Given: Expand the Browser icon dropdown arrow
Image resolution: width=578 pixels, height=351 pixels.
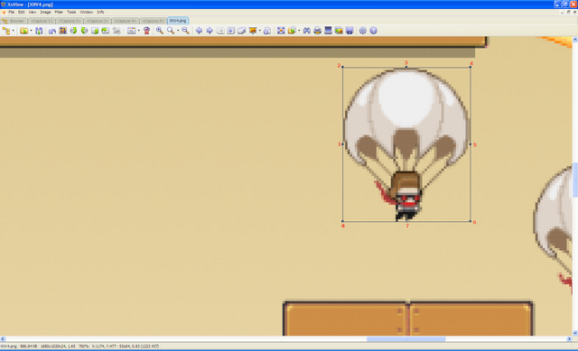Looking at the screenshot, I should coord(14,31).
